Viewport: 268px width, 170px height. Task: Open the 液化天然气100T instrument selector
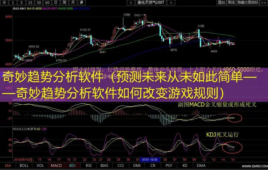pyautogui.click(x=151, y=2)
